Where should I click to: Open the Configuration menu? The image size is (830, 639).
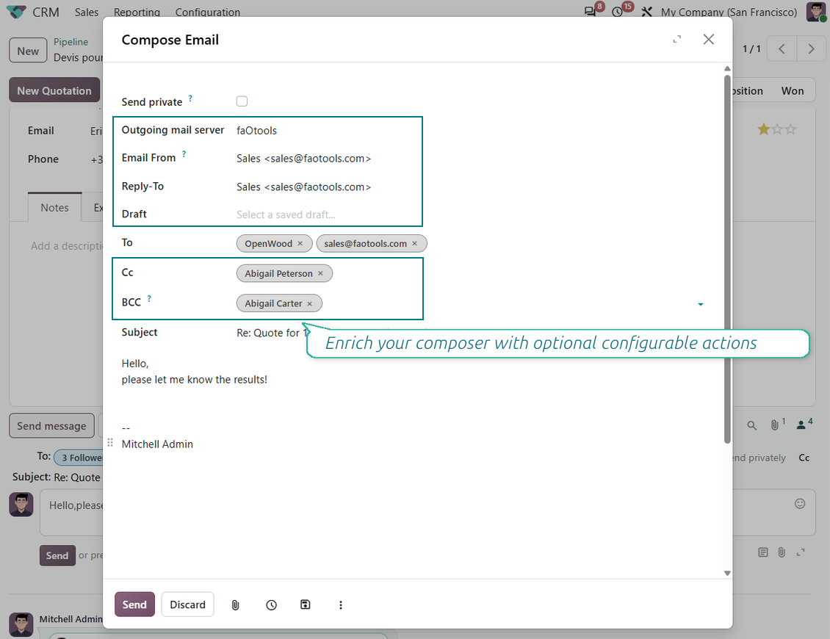207,12
